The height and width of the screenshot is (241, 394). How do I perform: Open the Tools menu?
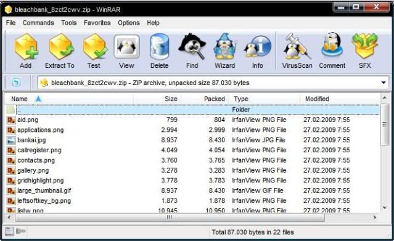[x=68, y=23]
